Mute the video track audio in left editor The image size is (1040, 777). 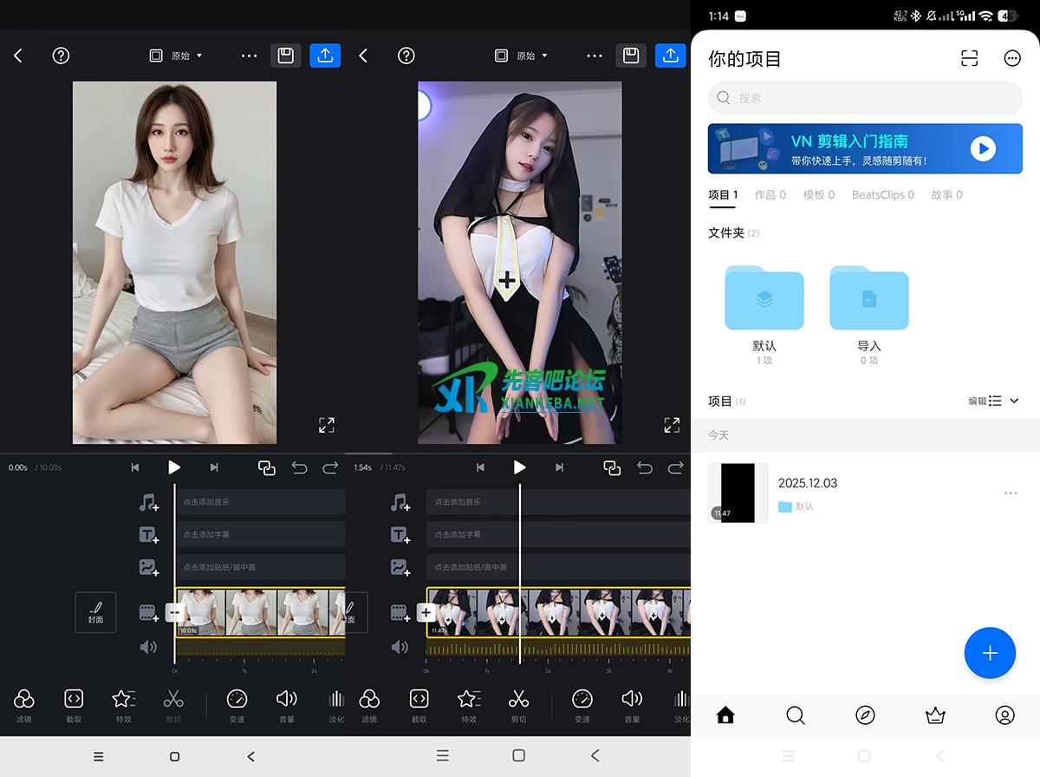tap(149, 647)
